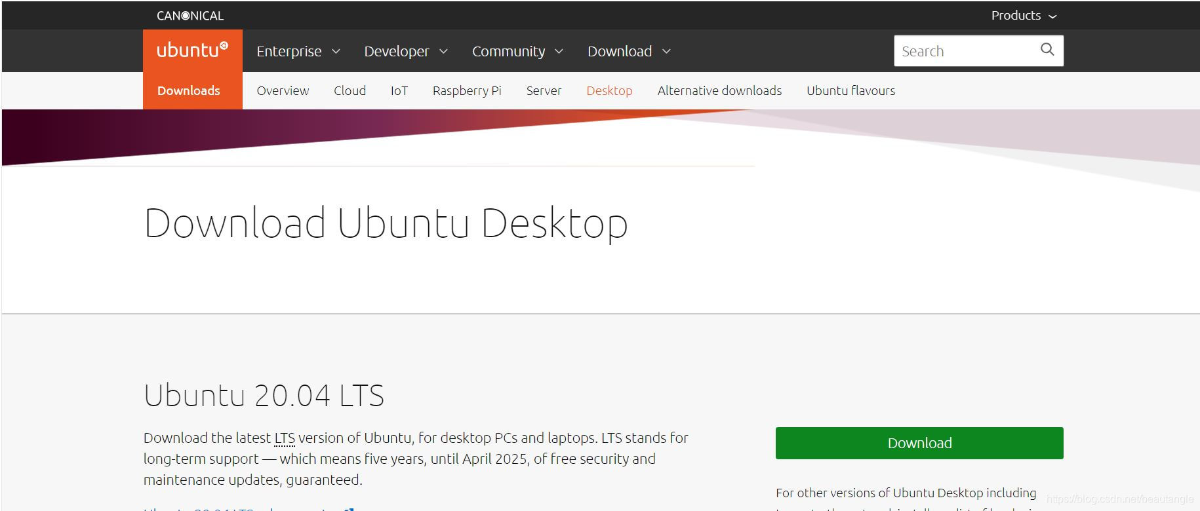Open Ubuntu flavours
This screenshot has height=511, width=1200.
coord(850,90)
